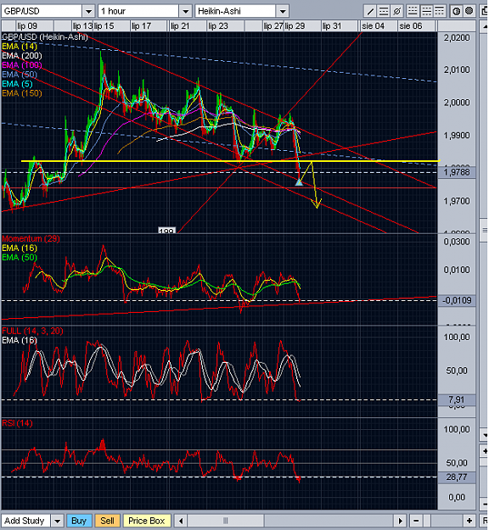Click the EMA (14) legend label

[x=20, y=47]
